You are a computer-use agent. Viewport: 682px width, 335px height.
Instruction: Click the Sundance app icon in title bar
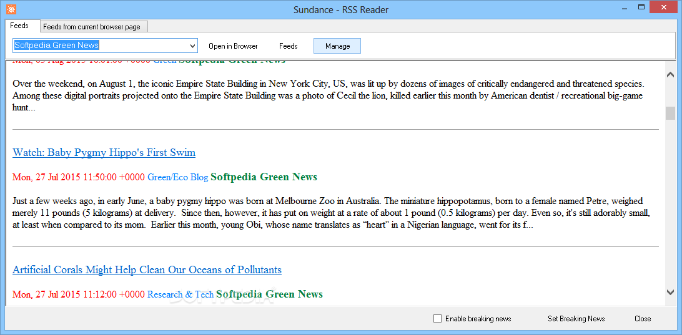click(x=11, y=9)
